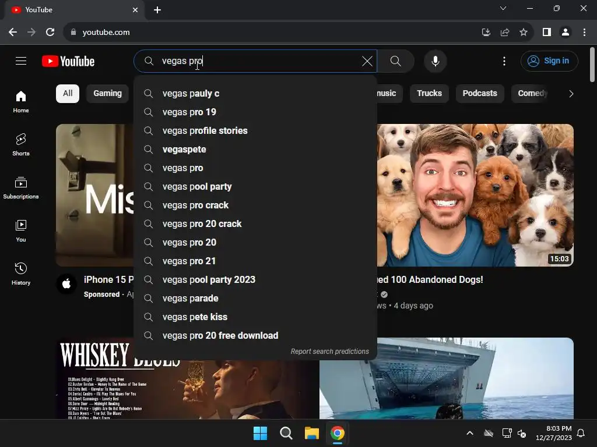597x447 pixels.
Task: Click the YouTube logo
Action: pos(68,61)
